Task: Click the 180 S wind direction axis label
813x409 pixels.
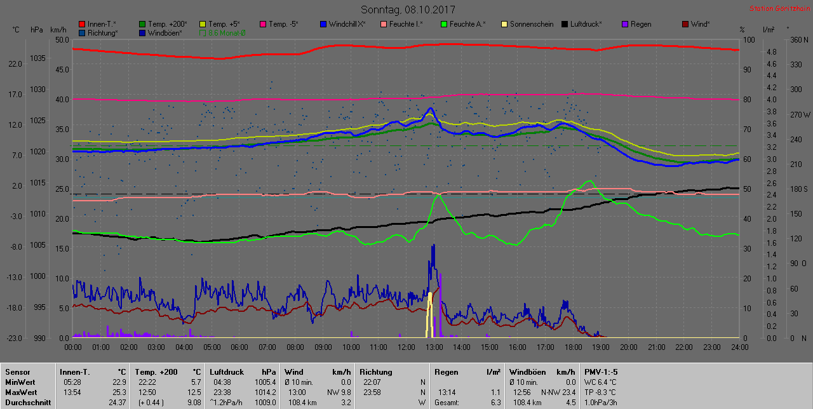Action: 798,189
